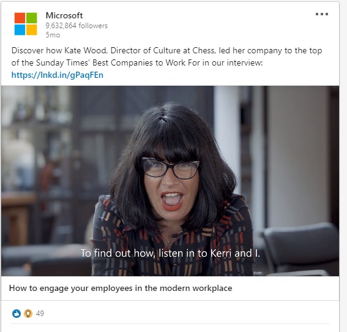View the 49 reactions count
This screenshot has height=332, width=347.
pyautogui.click(x=40, y=314)
